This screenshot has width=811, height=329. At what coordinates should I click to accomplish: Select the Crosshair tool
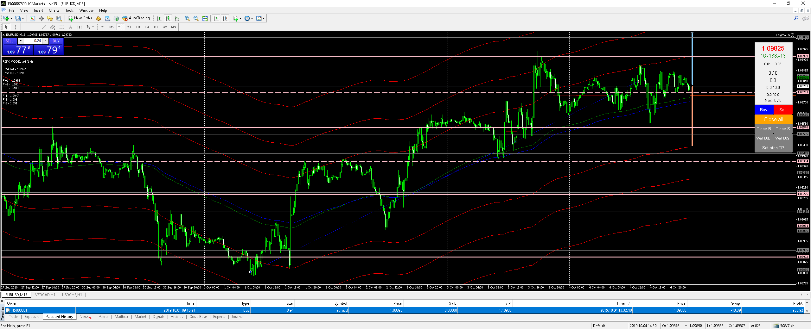point(15,27)
